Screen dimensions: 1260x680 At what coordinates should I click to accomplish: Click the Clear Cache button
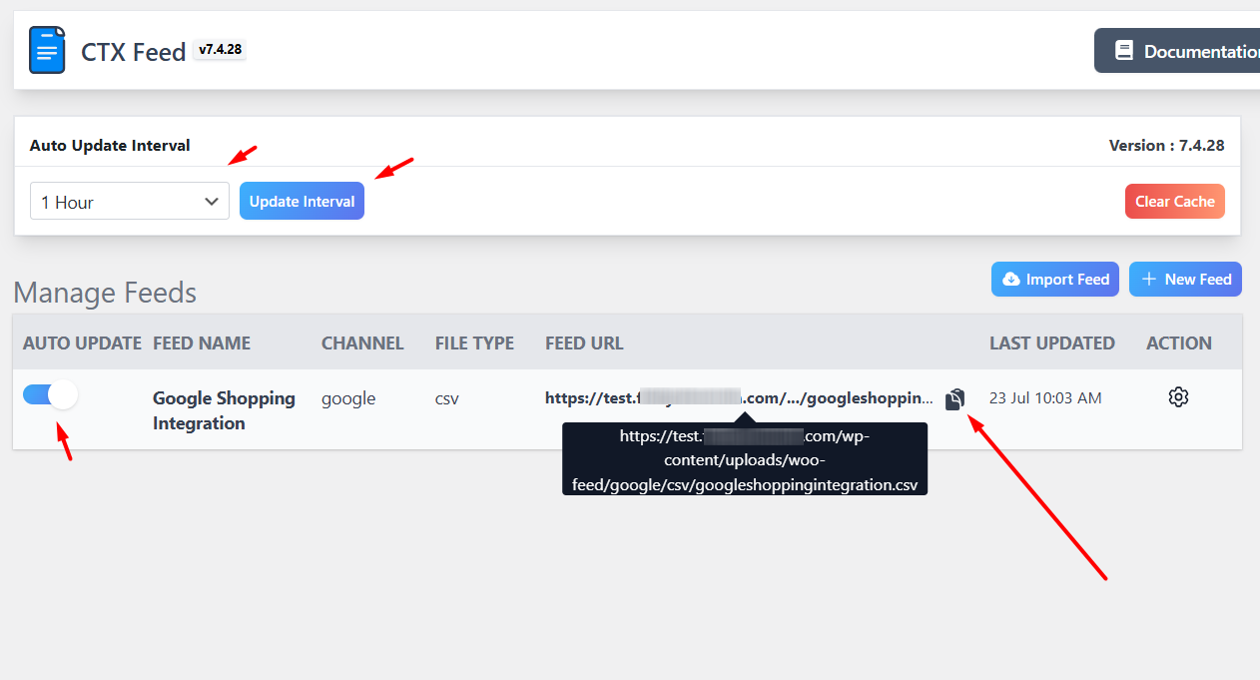click(1174, 201)
